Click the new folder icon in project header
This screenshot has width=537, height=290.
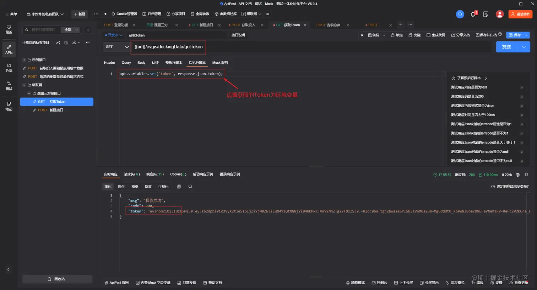[66, 42]
